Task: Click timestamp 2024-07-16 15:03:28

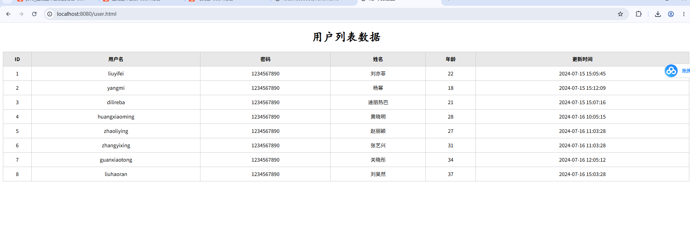Action: 582,174
